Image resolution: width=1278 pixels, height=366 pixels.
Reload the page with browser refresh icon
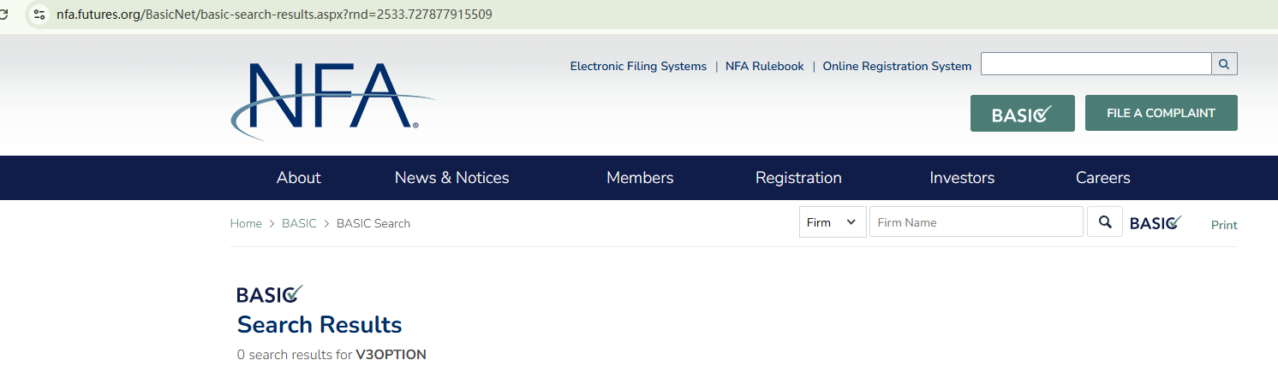(4, 15)
